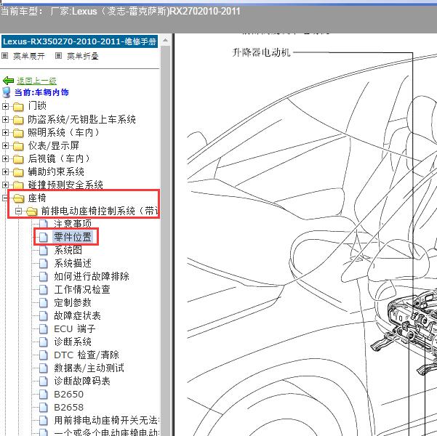Click the page icon for 定制参数
Screen dimensions: 437x436
click(43, 302)
